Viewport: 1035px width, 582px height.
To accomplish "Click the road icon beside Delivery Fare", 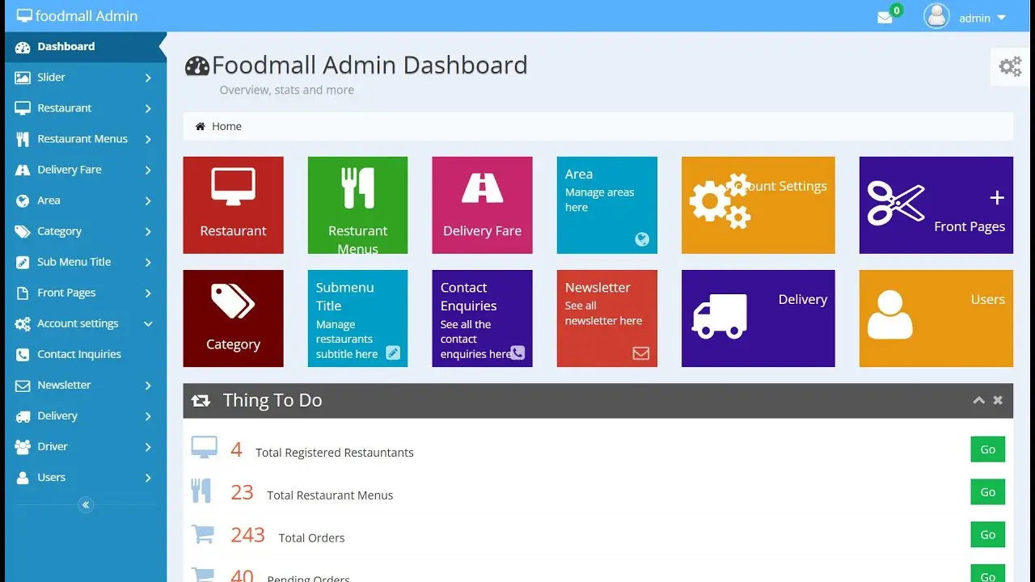I will point(23,170).
